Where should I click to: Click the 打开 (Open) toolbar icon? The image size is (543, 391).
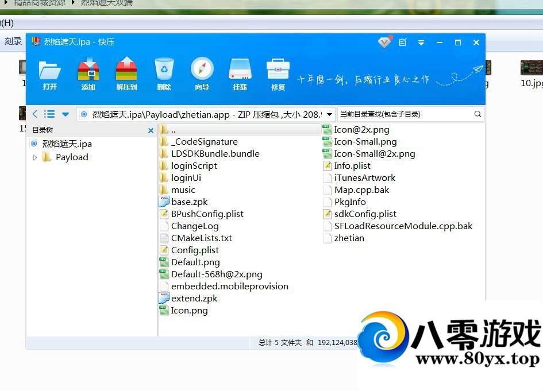49,75
